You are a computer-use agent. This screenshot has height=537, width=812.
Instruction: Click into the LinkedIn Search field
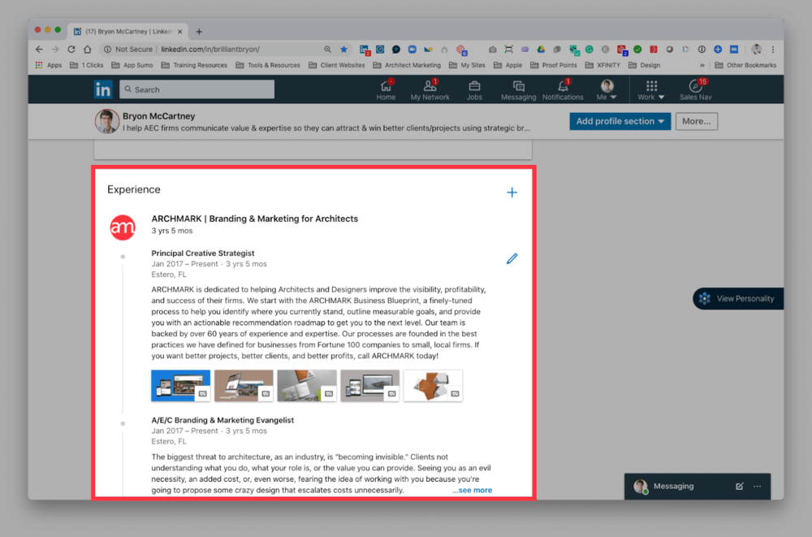tap(197, 89)
